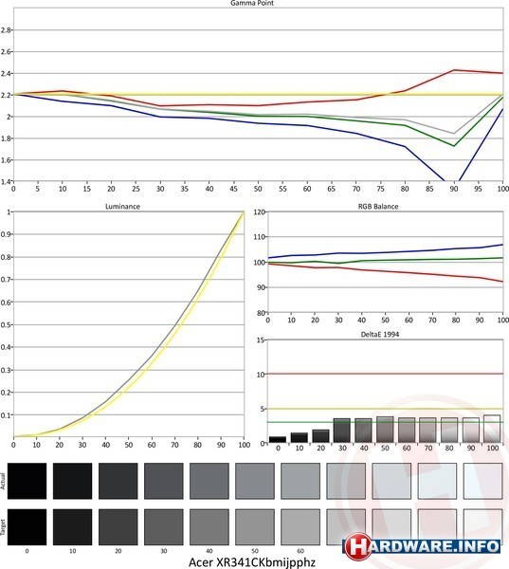Click the Gamma Point chart title
This screenshot has height=569, width=509.
[252, 3]
